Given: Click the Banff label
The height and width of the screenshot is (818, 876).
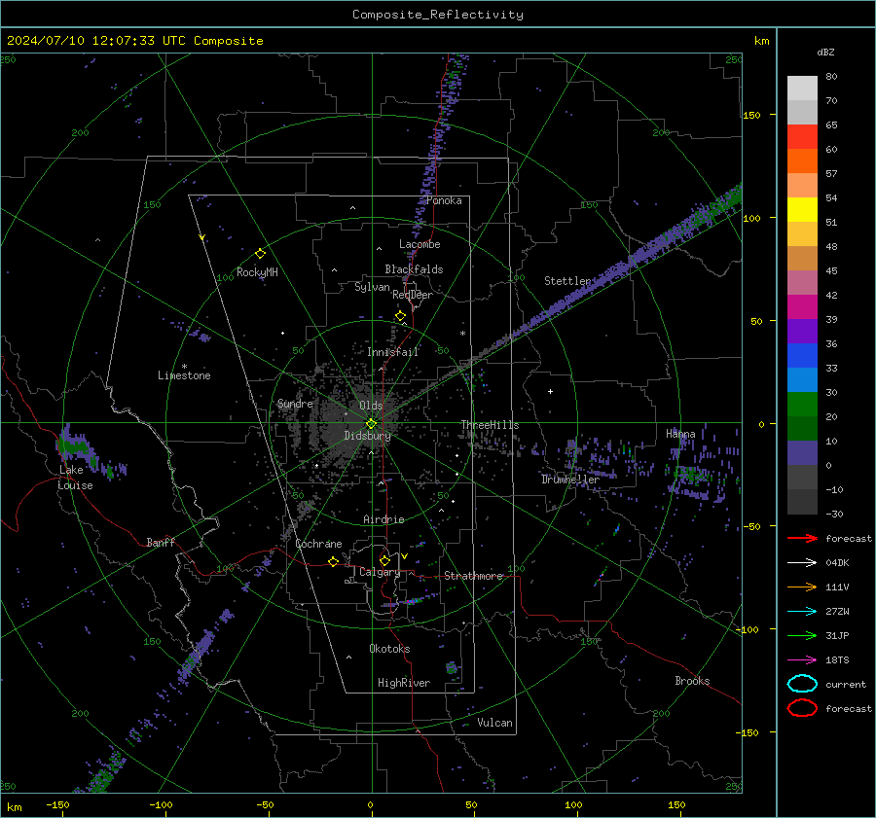Looking at the screenshot, I should (x=161, y=542).
